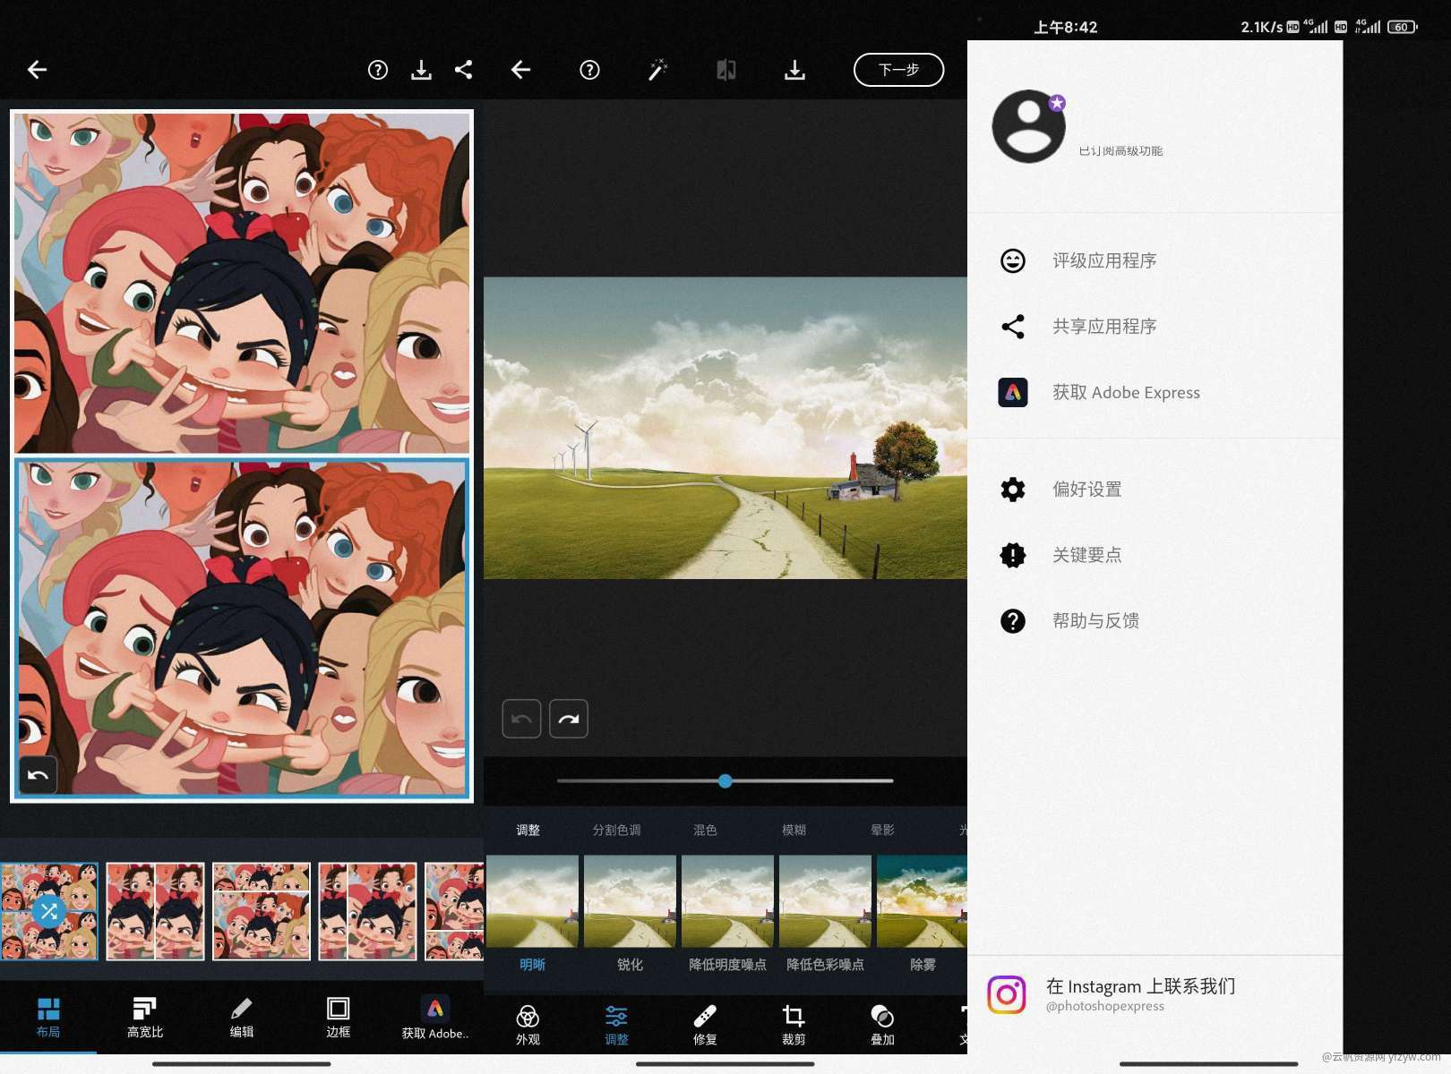Select the 明晰 adjustment thumbnail
The image size is (1451, 1074).
point(532,901)
